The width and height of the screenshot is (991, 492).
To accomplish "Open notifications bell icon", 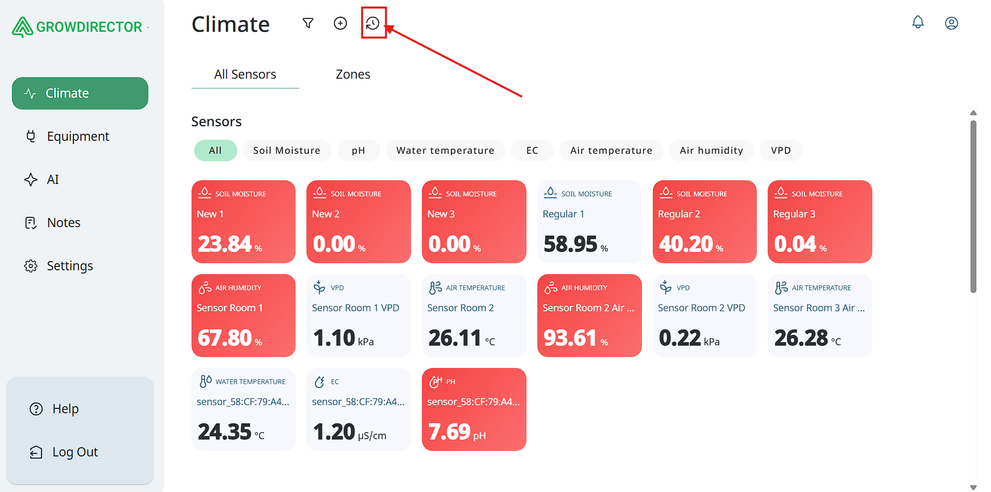I will 918,23.
